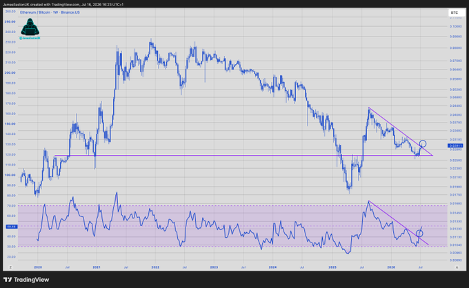Click the current price label 0.02911

pos(455,145)
